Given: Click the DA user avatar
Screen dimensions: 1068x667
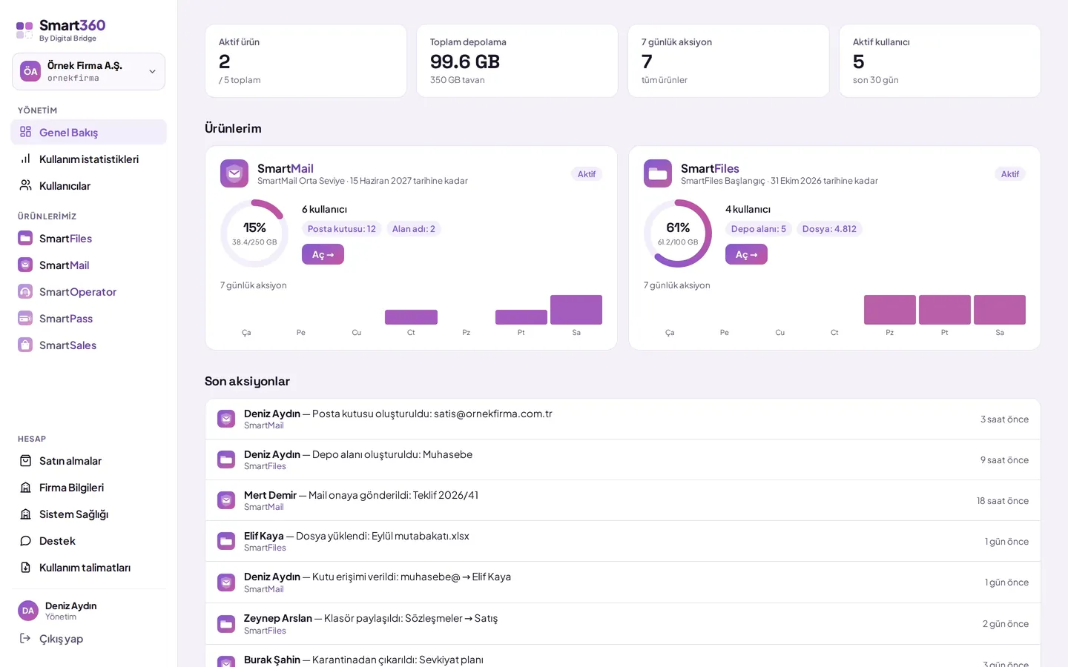Looking at the screenshot, I should pos(28,611).
